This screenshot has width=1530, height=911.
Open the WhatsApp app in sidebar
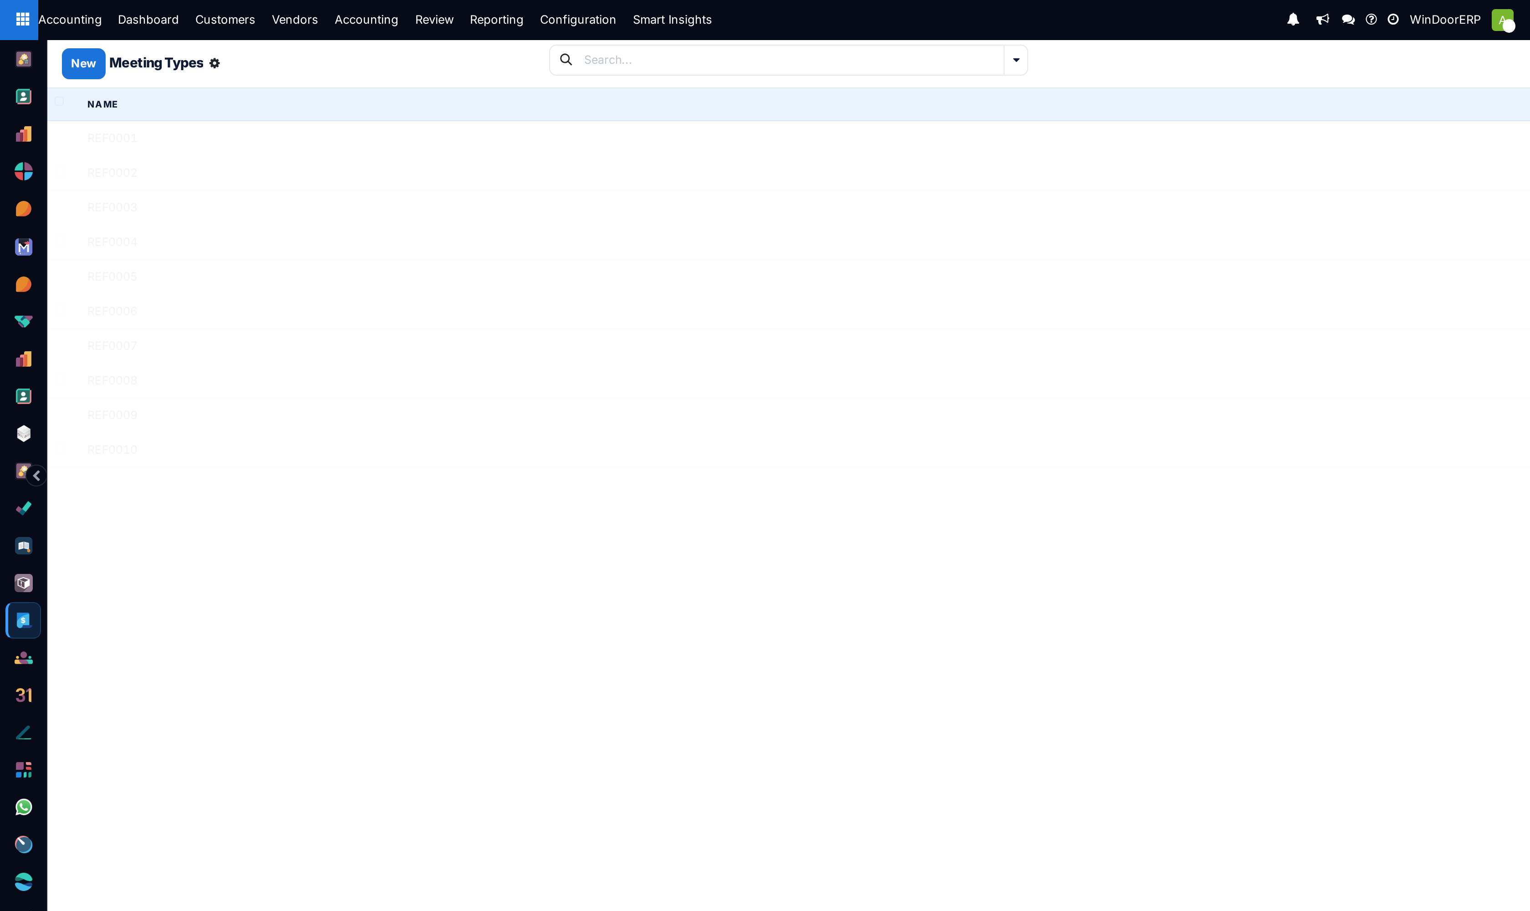pyautogui.click(x=23, y=807)
